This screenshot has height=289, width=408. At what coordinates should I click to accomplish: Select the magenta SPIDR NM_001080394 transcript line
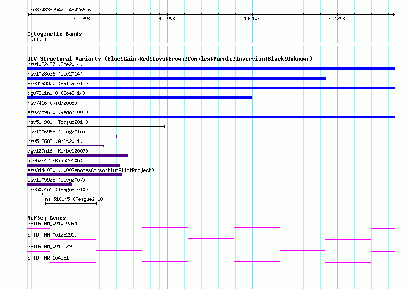coord(211,228)
